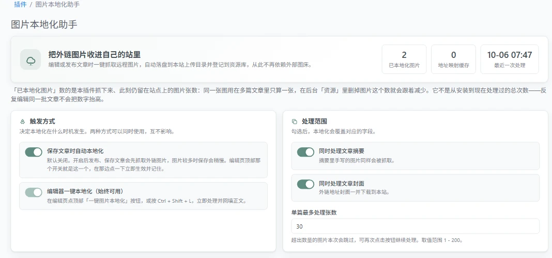The height and width of the screenshot is (258, 552).
Task: Click the 触发方式 section heading
Action: pos(42,122)
